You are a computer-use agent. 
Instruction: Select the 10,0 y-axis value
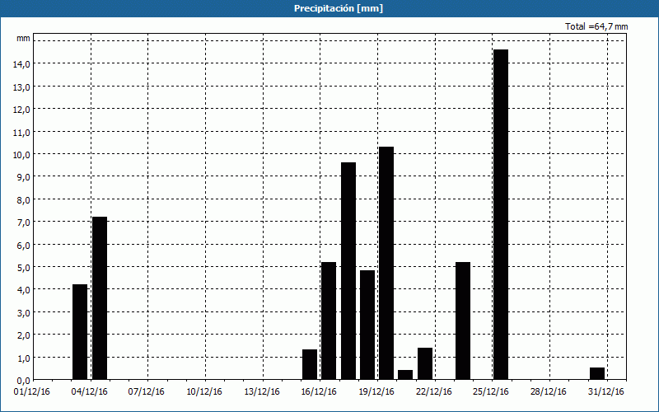(x=21, y=155)
